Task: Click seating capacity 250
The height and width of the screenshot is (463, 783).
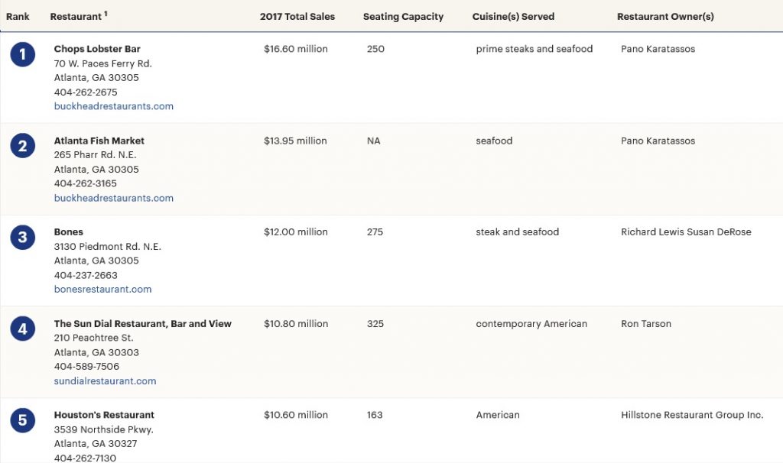Action: (x=375, y=49)
